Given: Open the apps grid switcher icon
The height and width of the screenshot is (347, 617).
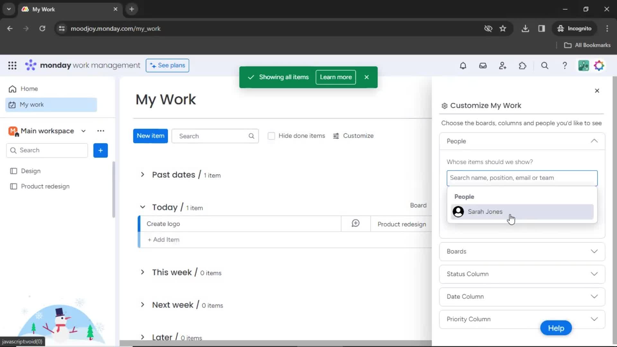Looking at the screenshot, I should point(12,66).
